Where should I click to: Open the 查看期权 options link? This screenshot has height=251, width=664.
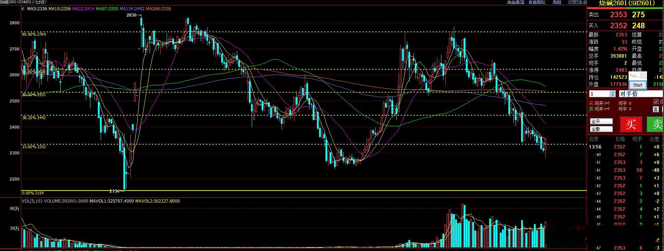click(537, 2)
